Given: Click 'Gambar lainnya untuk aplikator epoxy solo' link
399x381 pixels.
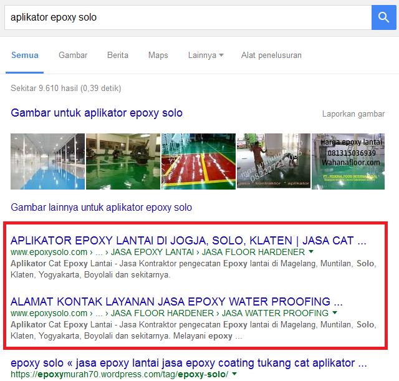Looking at the screenshot, I should [x=101, y=208].
